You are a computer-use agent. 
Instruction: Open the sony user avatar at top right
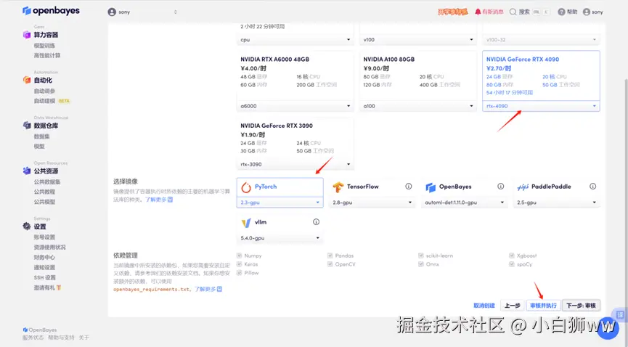(x=587, y=12)
